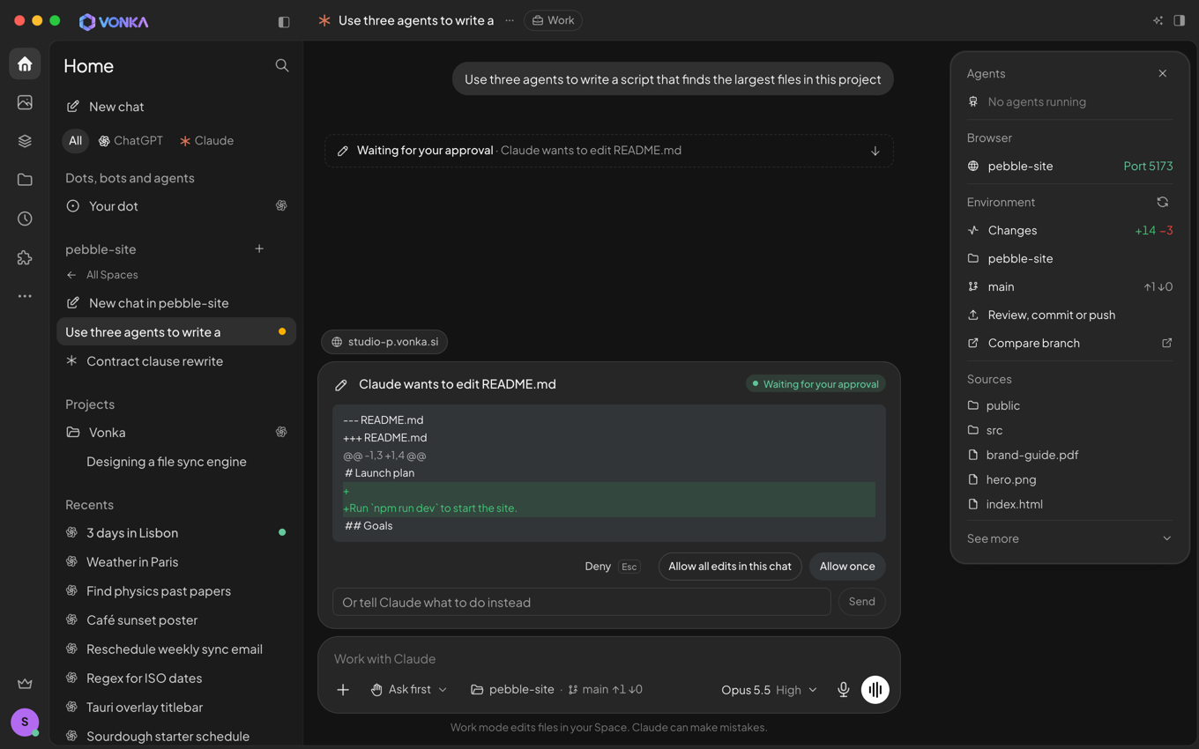Select the All filter chip
This screenshot has width=1199, height=749.
76,141
